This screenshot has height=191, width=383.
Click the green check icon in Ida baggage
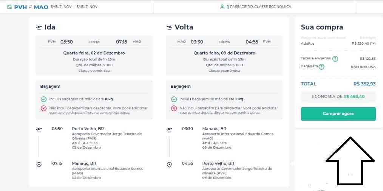tap(44, 99)
